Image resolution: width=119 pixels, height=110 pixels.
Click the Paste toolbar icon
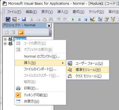(44, 19)
